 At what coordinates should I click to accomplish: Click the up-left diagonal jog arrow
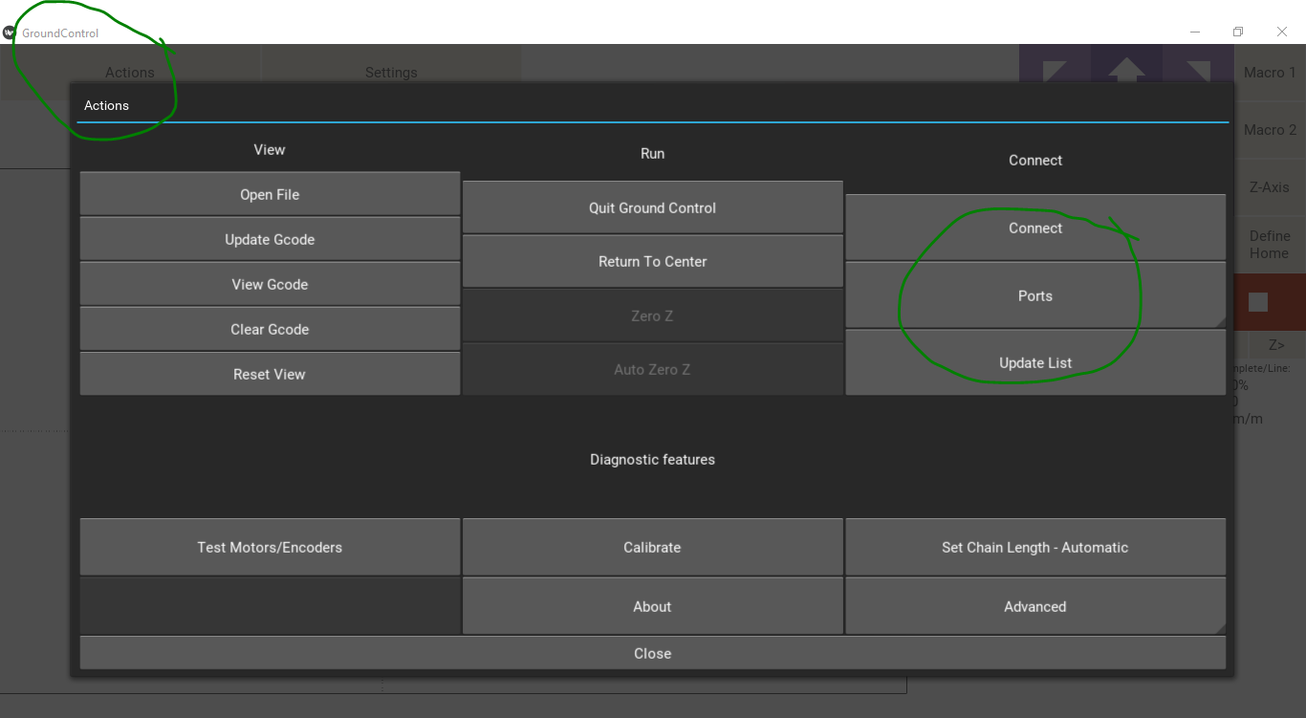point(1056,71)
